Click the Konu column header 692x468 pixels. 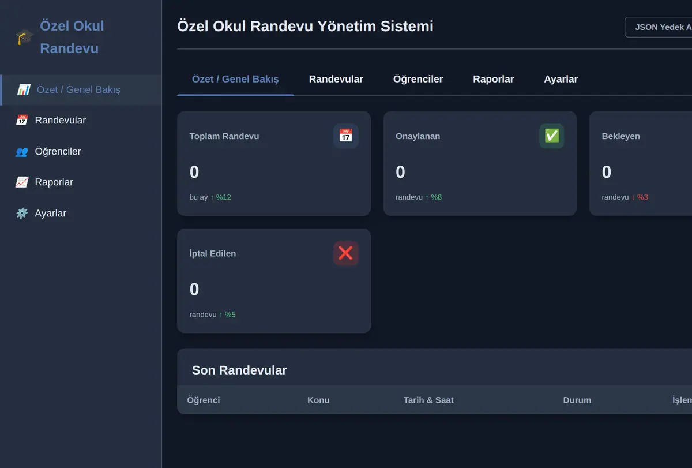click(318, 400)
